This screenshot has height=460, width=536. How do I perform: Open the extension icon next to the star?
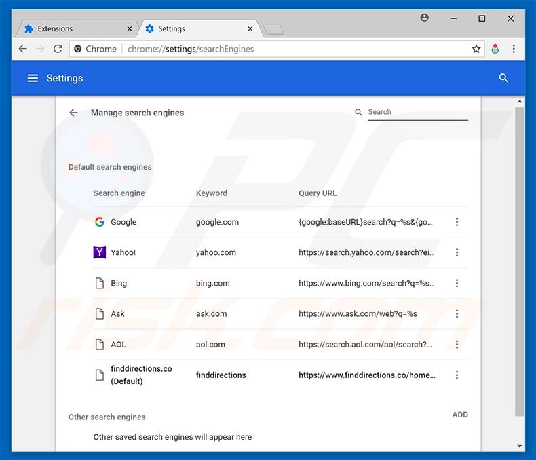495,49
